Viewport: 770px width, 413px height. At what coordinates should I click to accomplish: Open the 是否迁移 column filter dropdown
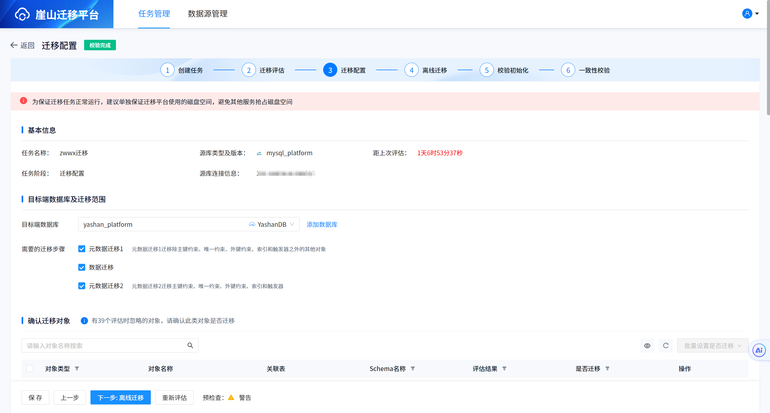[607, 369]
